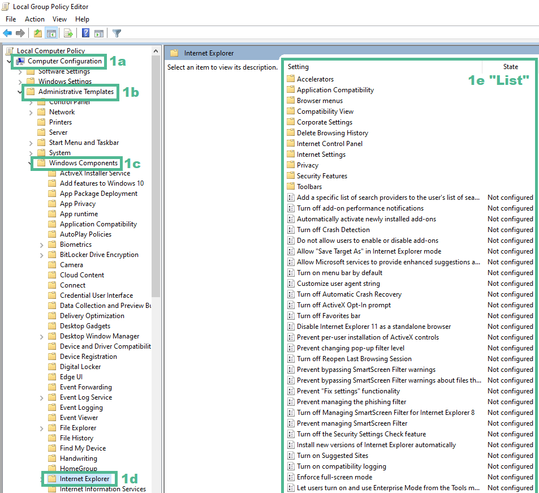Viewport: 539px width, 493px height.
Task: Expand the Network folder in tree
Action: point(31,112)
